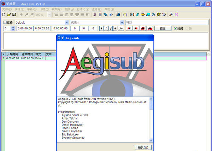The image size is (212, 151).
Task: Toggle the Italic formatting button
Action: [x=106, y=28]
